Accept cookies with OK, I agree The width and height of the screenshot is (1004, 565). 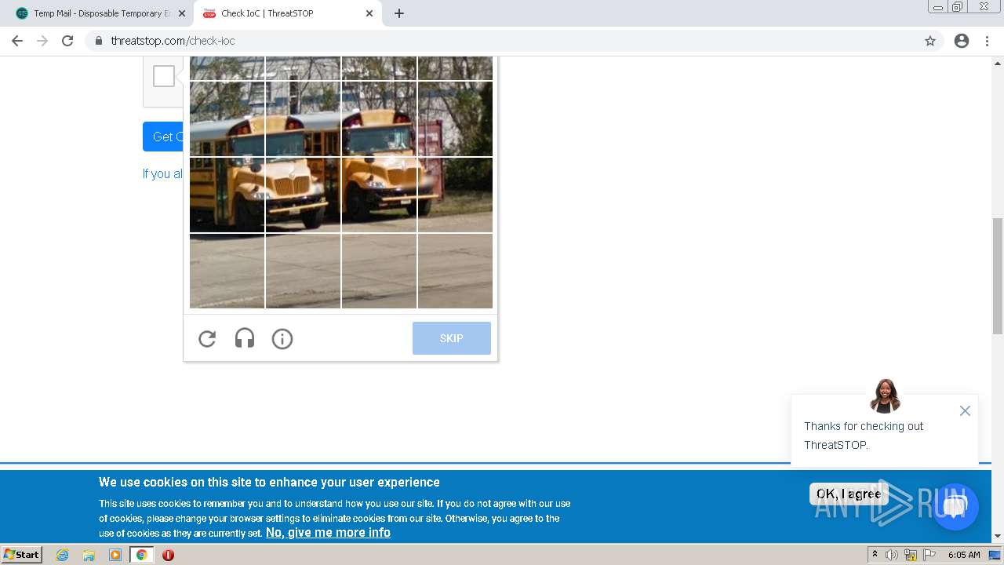(x=849, y=494)
